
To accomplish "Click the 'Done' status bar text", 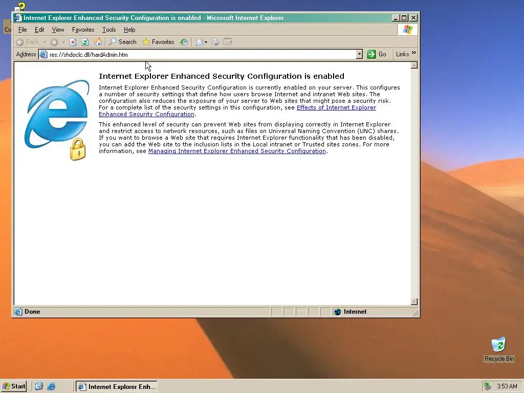I will (32, 312).
